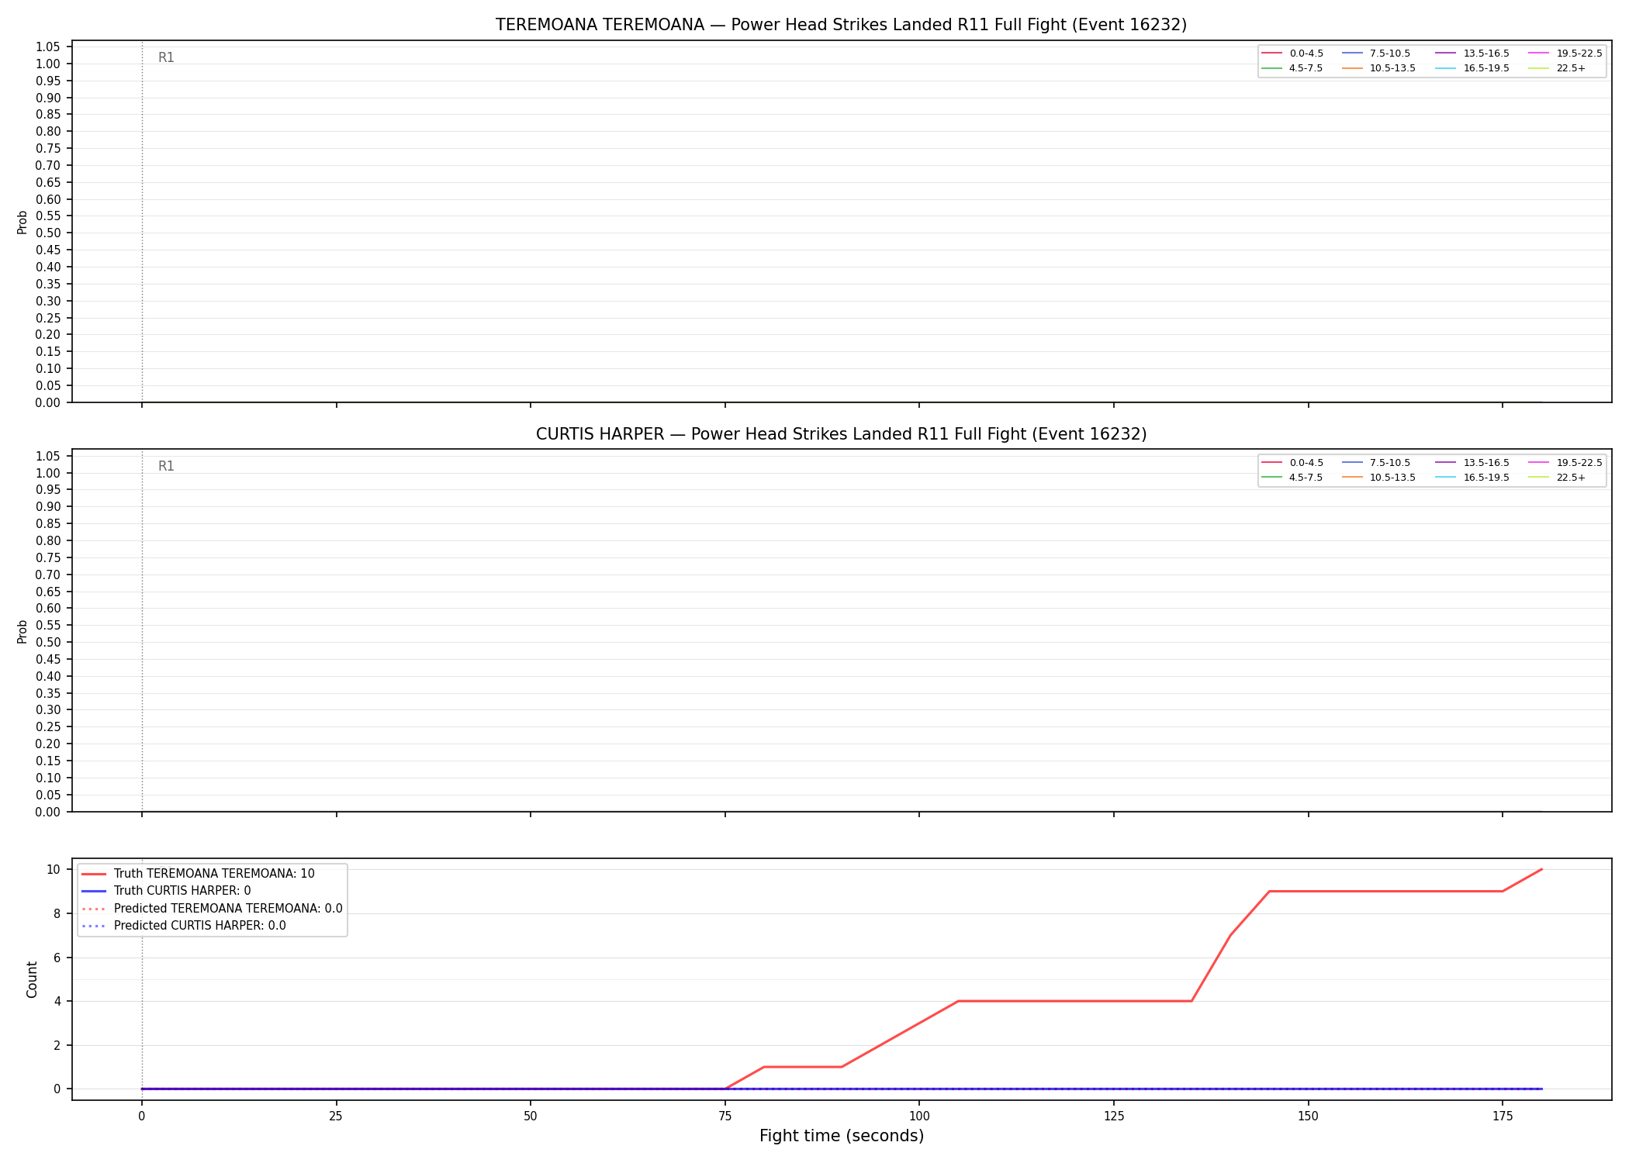Click the R1 round marker in Curtis Harper chart
Viewport: 1629px width, 1163px height.
166,466
